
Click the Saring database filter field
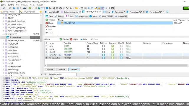[x=10, y=12]
